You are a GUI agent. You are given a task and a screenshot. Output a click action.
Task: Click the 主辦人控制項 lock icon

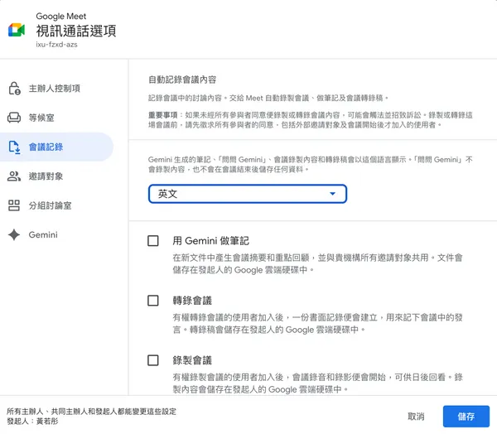[x=14, y=89]
